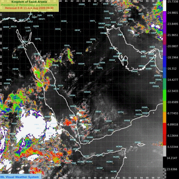Click the ORTL station label

click(92, 21)
